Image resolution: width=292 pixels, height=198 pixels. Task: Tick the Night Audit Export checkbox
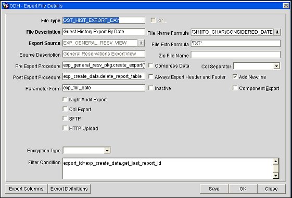point(65,99)
